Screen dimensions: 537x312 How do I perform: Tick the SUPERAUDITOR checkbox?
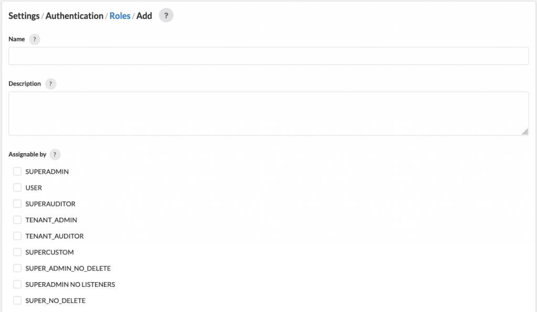click(x=17, y=203)
